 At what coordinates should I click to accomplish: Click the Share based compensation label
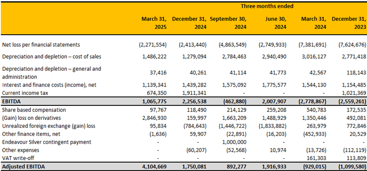pyautogui.click(x=34, y=110)
